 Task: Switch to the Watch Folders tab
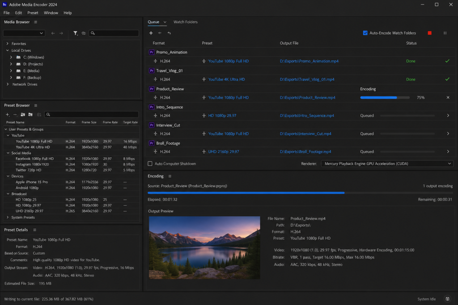[186, 22]
